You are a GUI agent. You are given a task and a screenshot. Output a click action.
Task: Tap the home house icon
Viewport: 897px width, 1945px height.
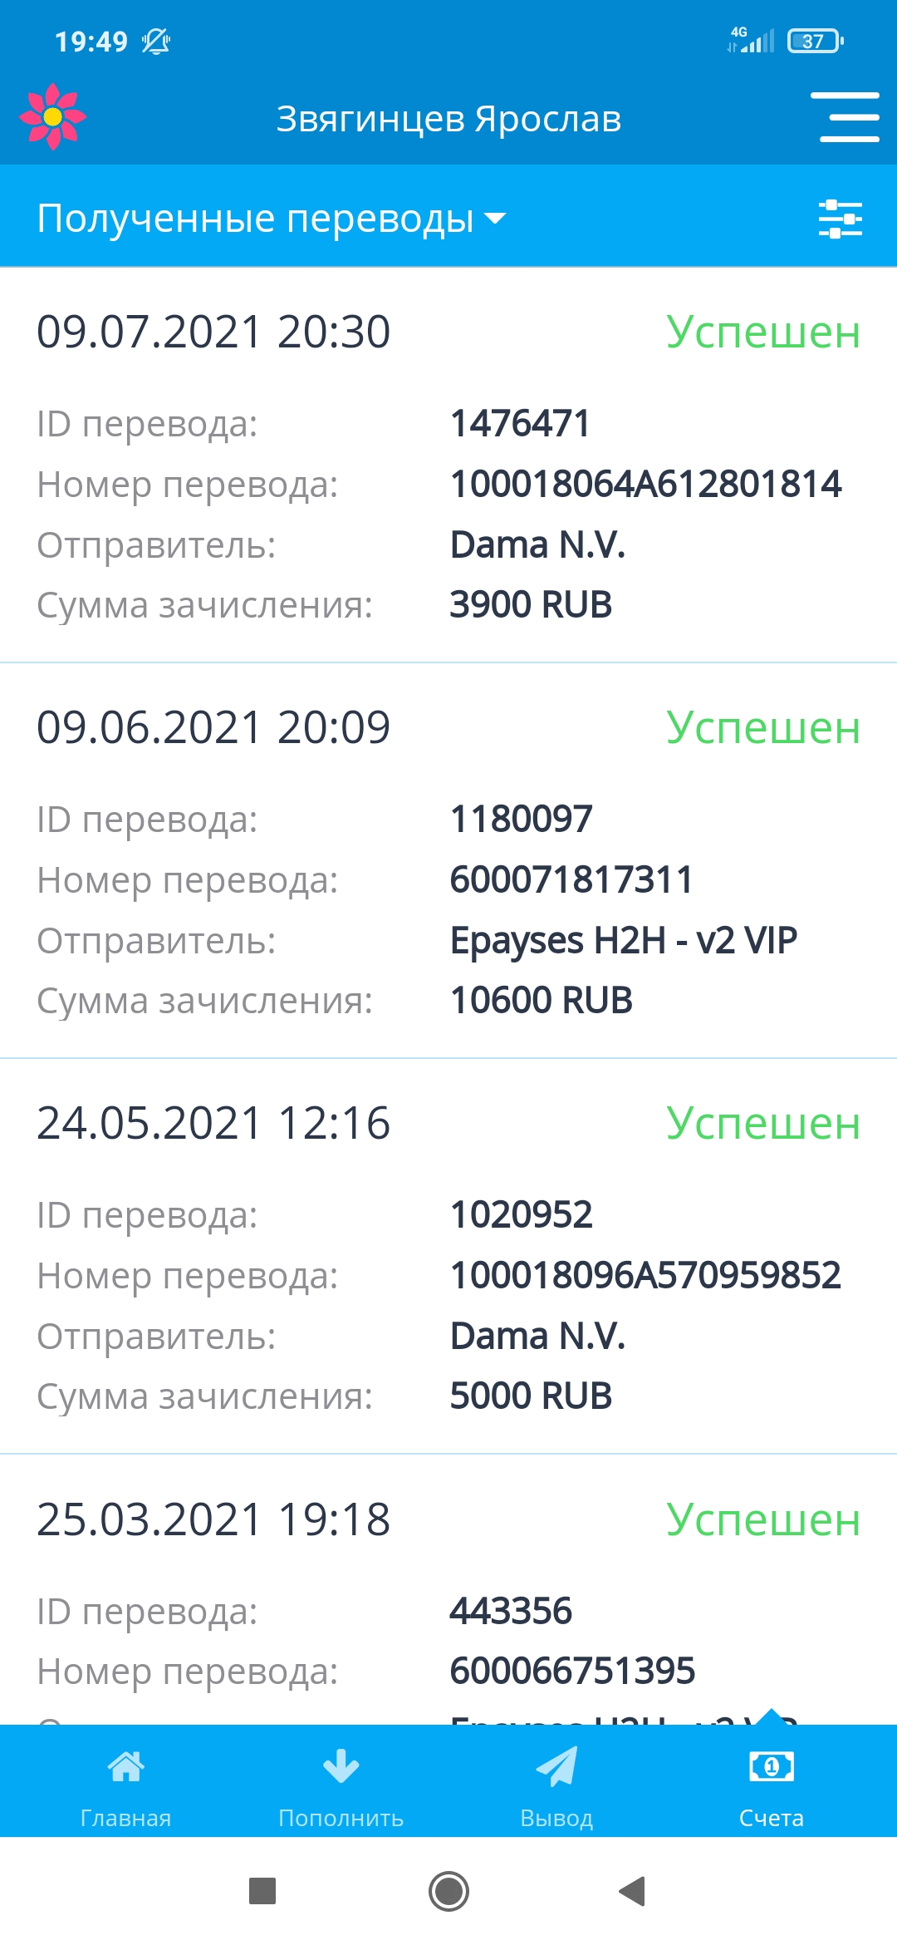click(125, 1765)
